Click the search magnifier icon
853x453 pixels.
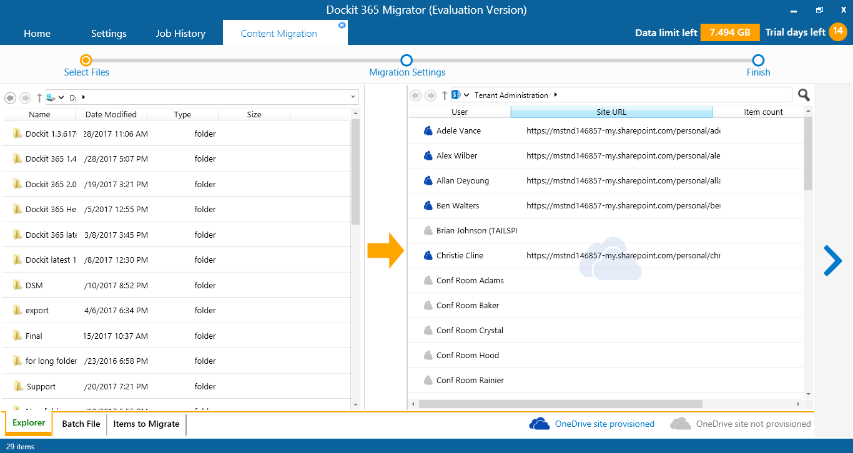804,95
